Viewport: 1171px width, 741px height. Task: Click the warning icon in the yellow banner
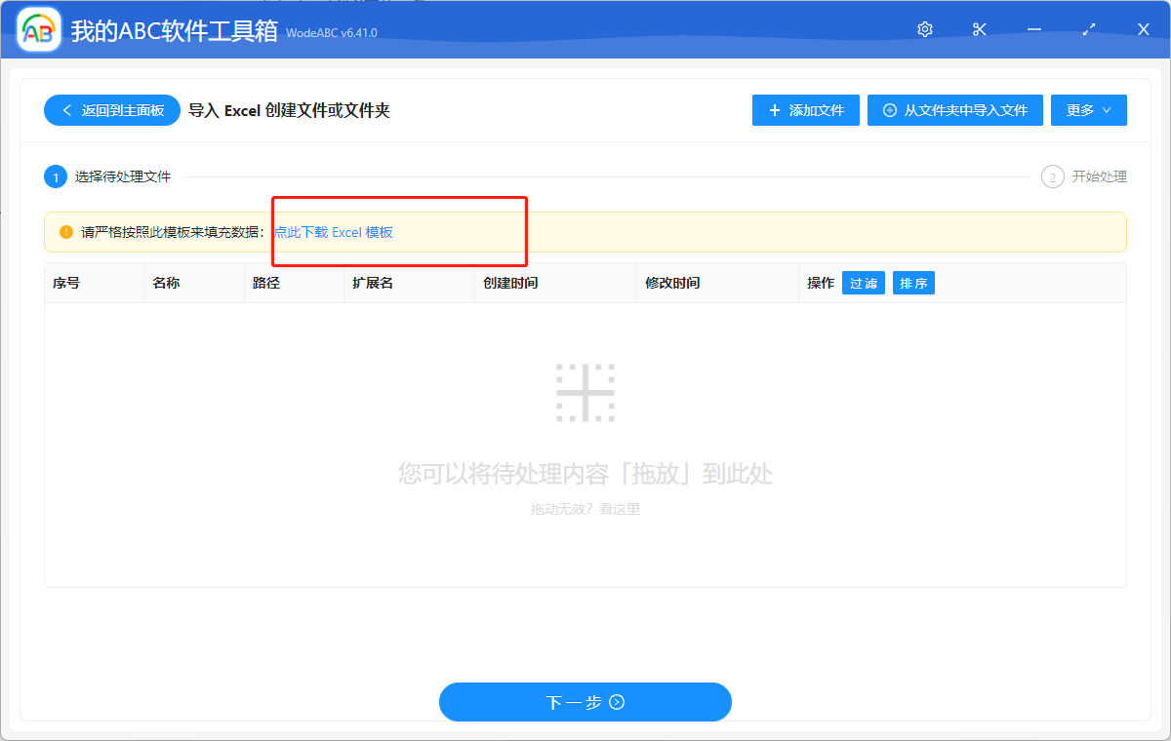[x=64, y=231]
